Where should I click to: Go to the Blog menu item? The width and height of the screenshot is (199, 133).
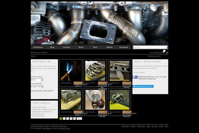pos(52,47)
